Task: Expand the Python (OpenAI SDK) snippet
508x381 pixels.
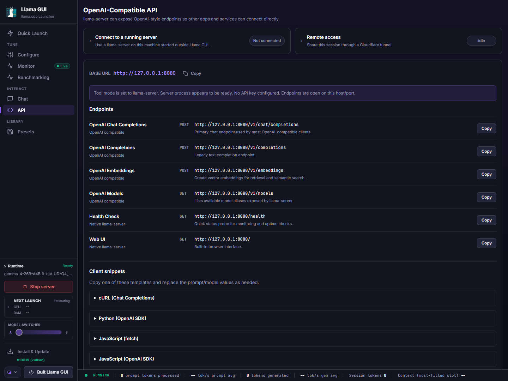Action: [x=292, y=319]
